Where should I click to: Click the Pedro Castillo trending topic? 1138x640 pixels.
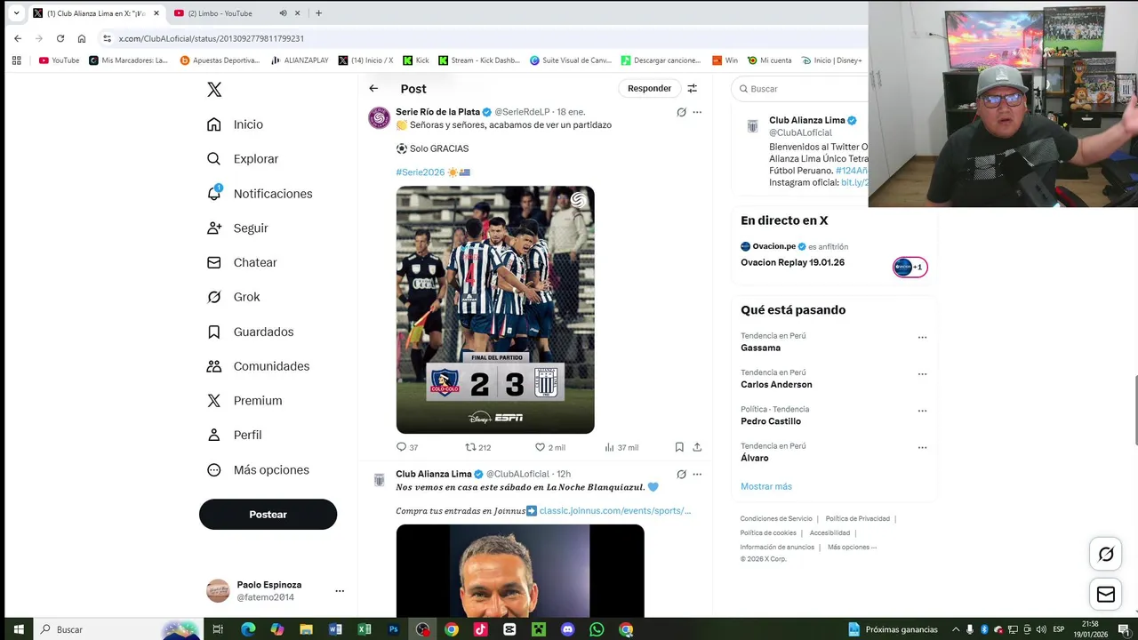[771, 421]
